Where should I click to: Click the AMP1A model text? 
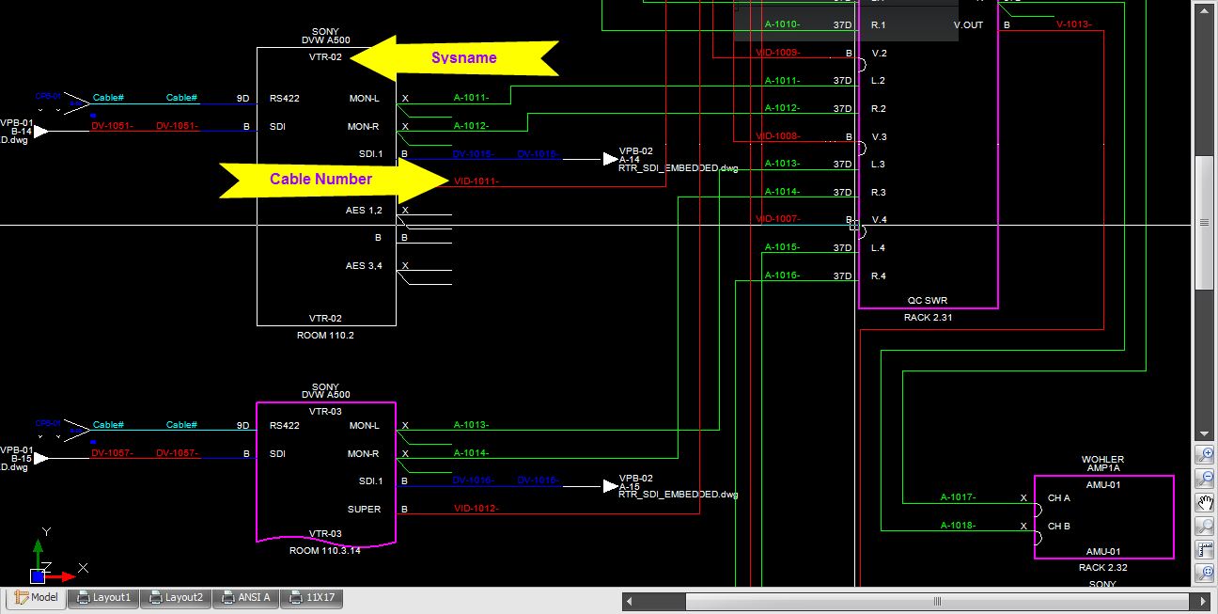(1103, 468)
